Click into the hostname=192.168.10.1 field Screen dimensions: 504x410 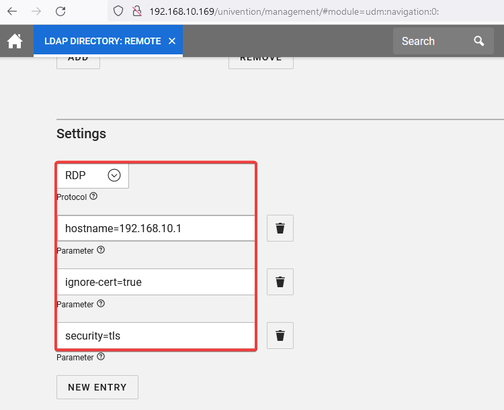156,228
